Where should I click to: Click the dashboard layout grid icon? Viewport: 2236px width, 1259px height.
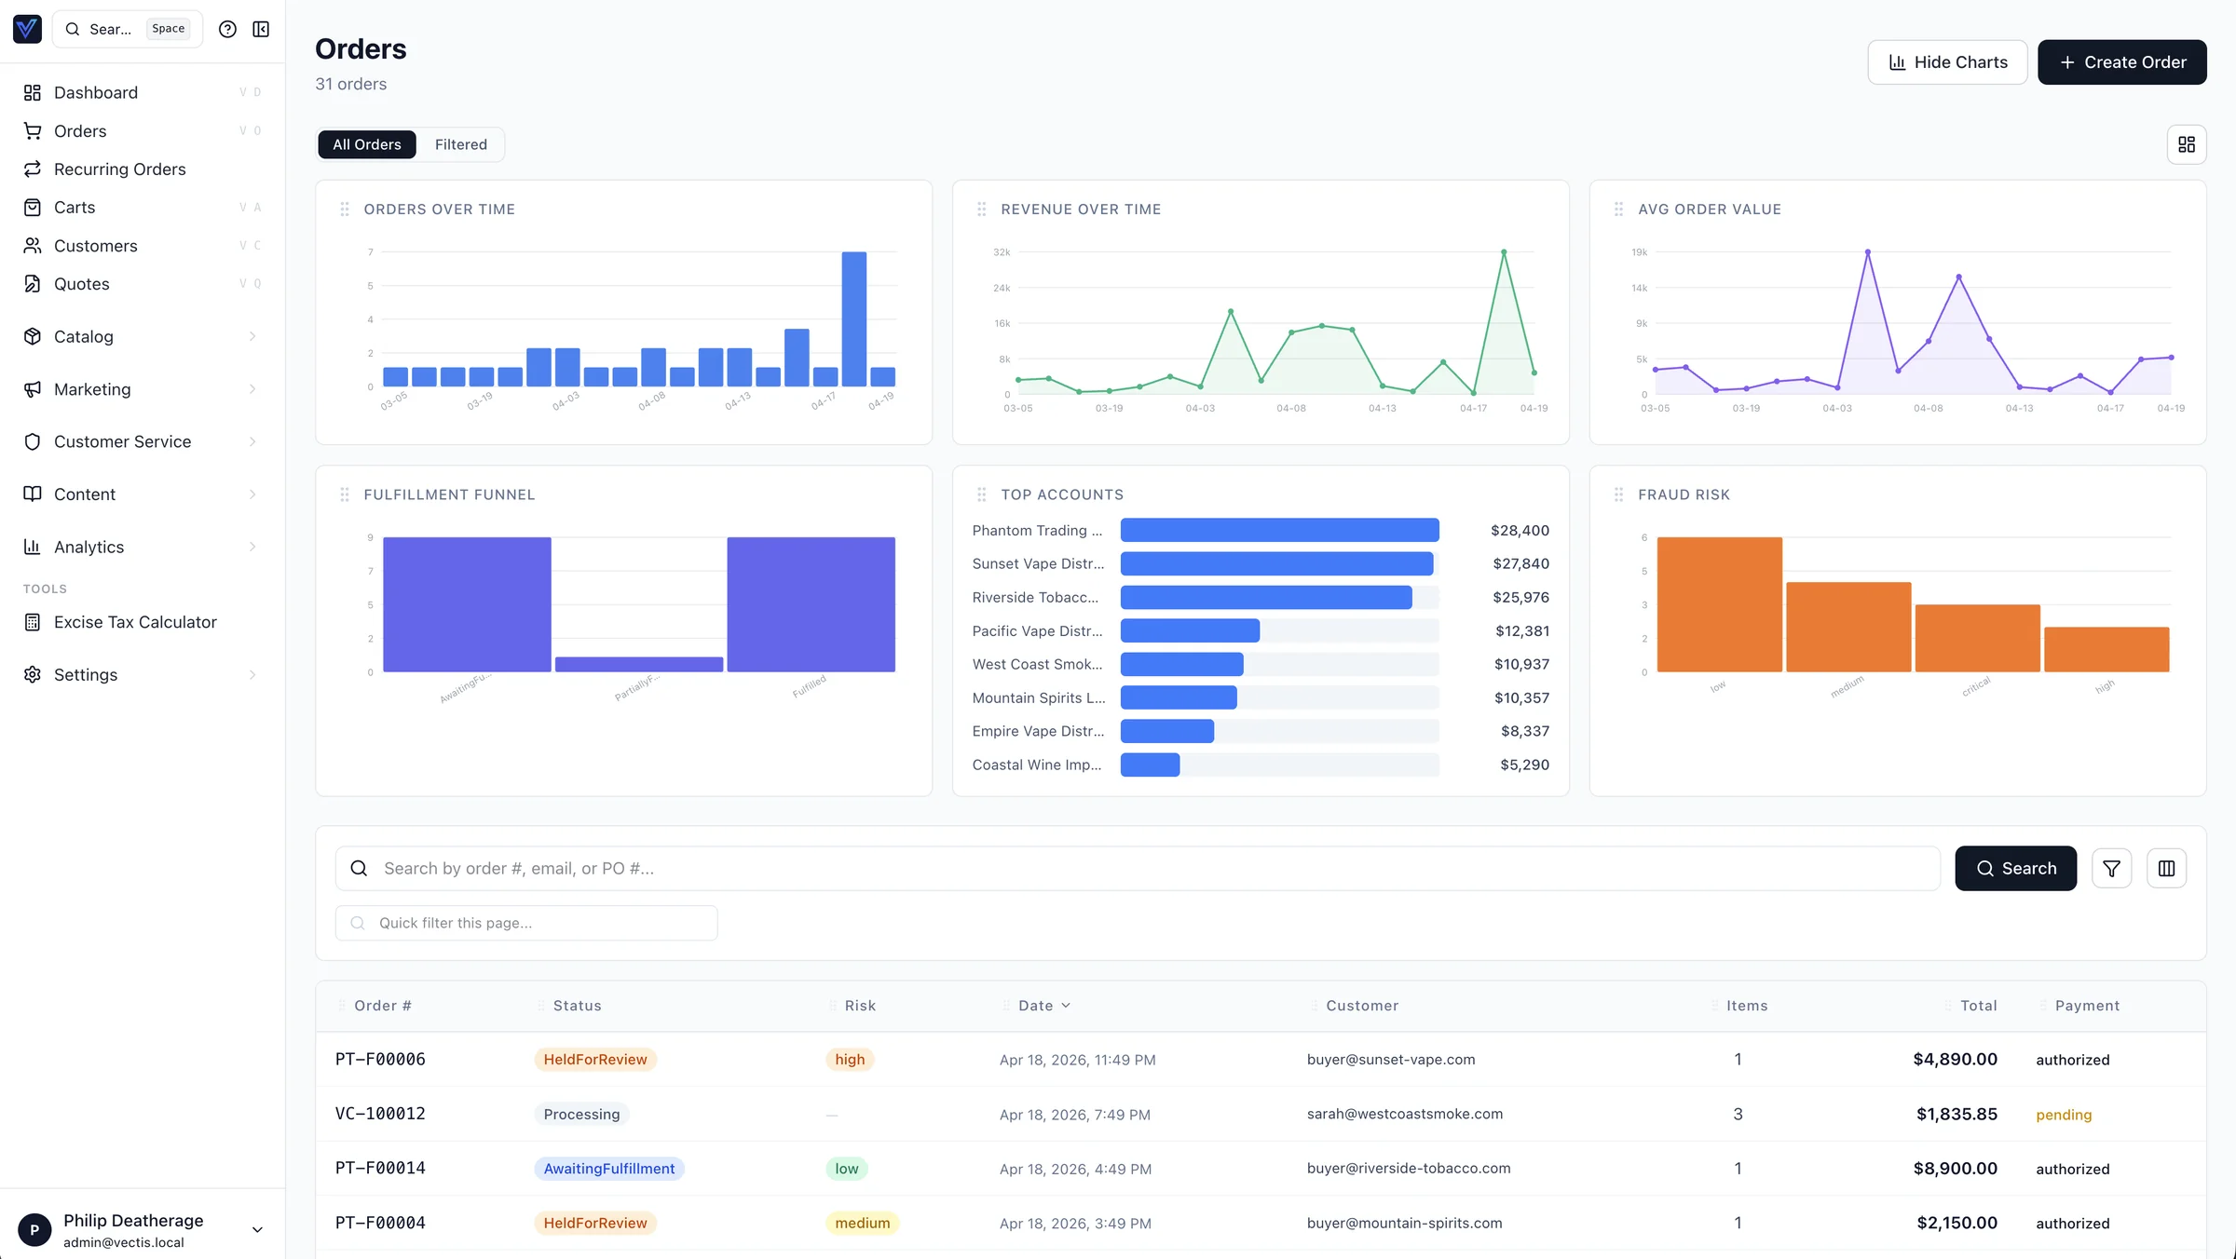[2186, 144]
